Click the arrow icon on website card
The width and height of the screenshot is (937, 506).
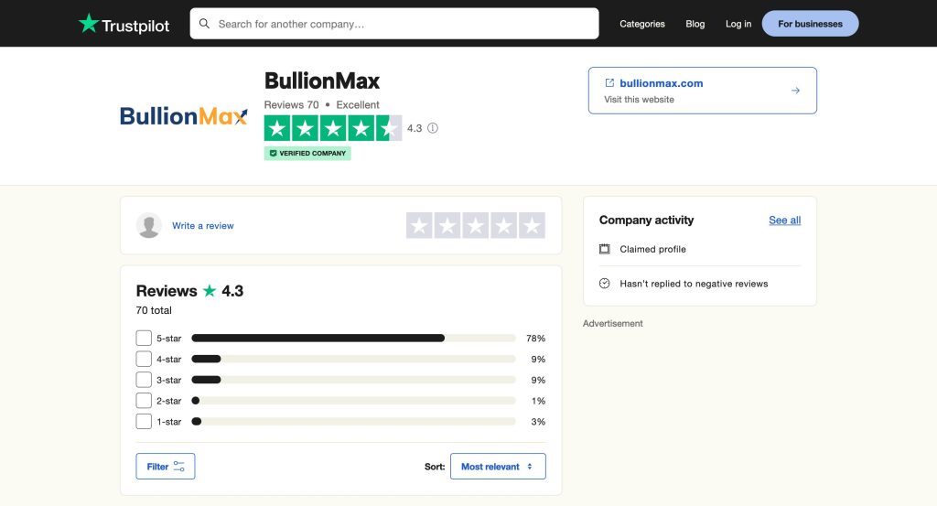(x=795, y=91)
